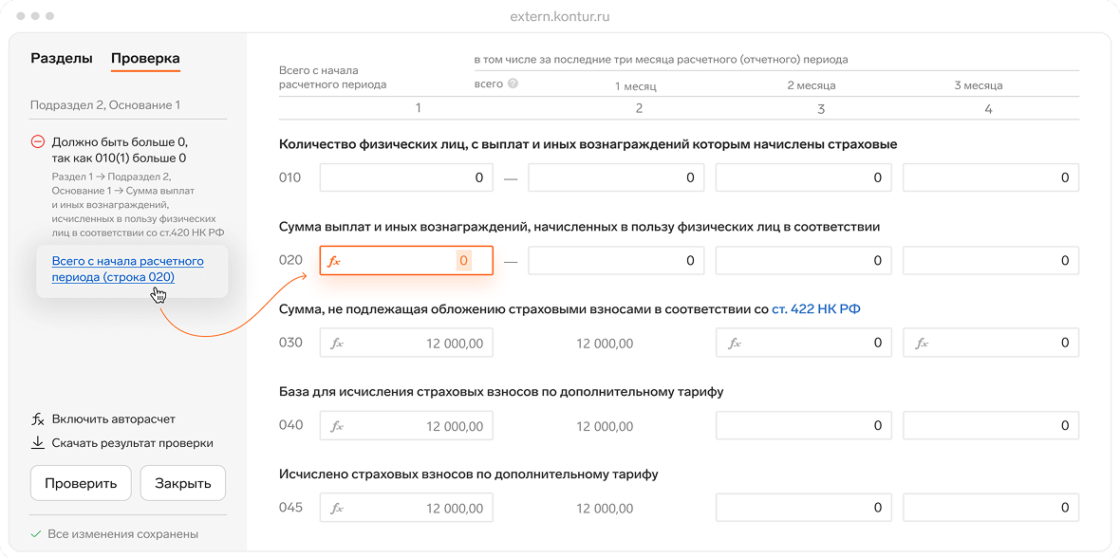
Task: Click the red error icon beside validation message
Action: pyautogui.click(x=38, y=142)
